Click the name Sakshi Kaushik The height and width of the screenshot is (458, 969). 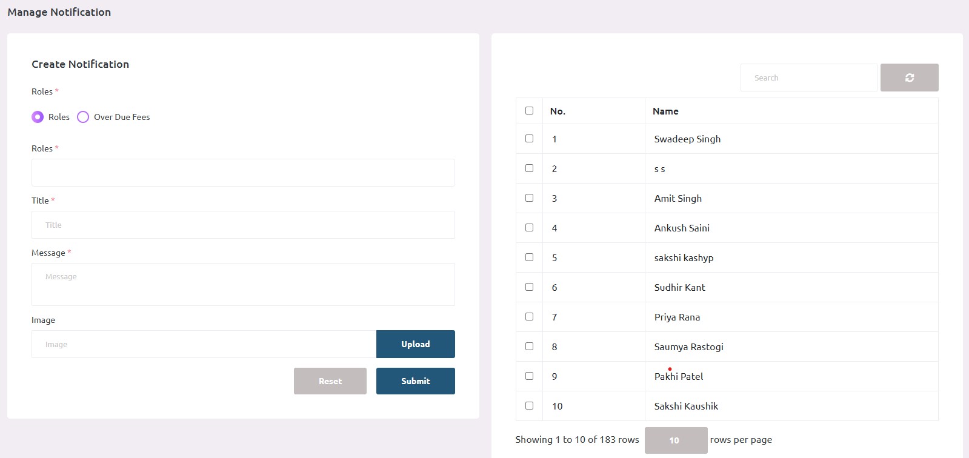[x=686, y=407]
